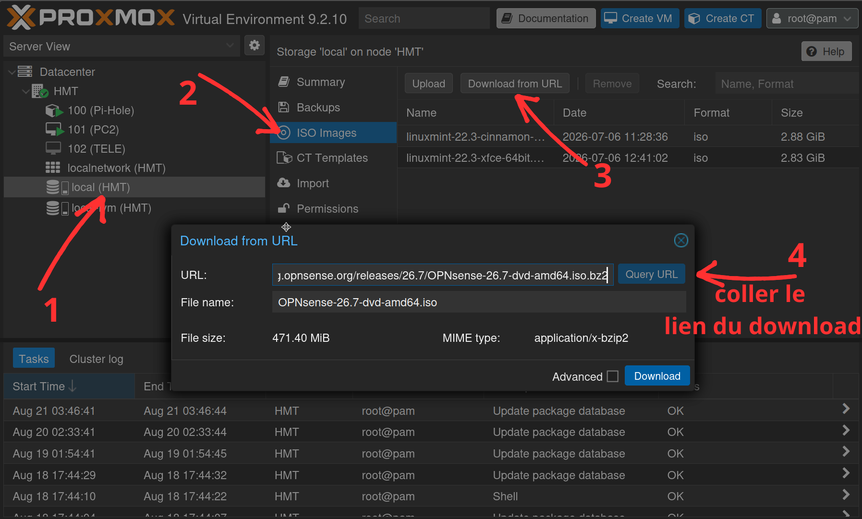Enable the Advanced checkbox
The height and width of the screenshot is (519, 862).
click(612, 376)
